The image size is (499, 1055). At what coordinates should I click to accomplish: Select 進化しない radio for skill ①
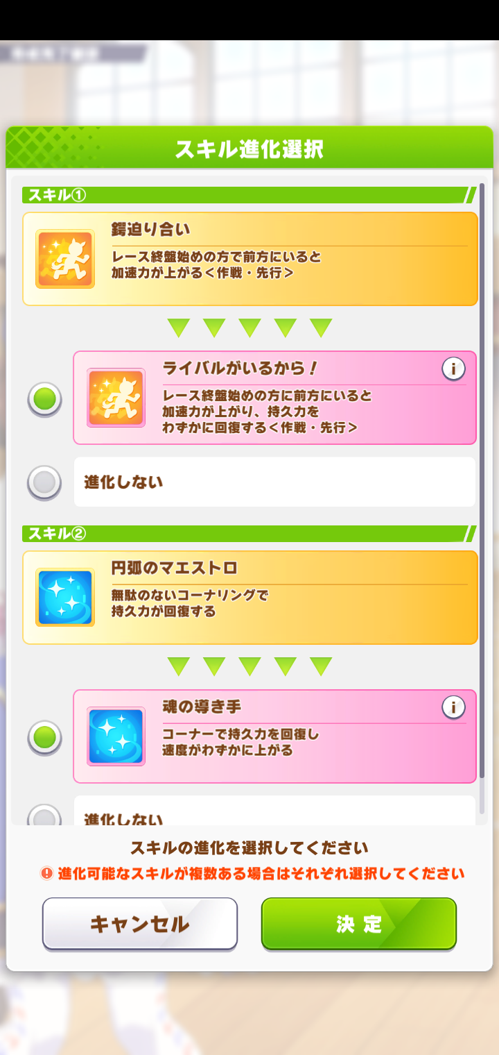[x=44, y=482]
